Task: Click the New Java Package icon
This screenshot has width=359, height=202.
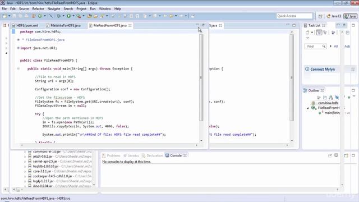Action: [x=34, y=16]
